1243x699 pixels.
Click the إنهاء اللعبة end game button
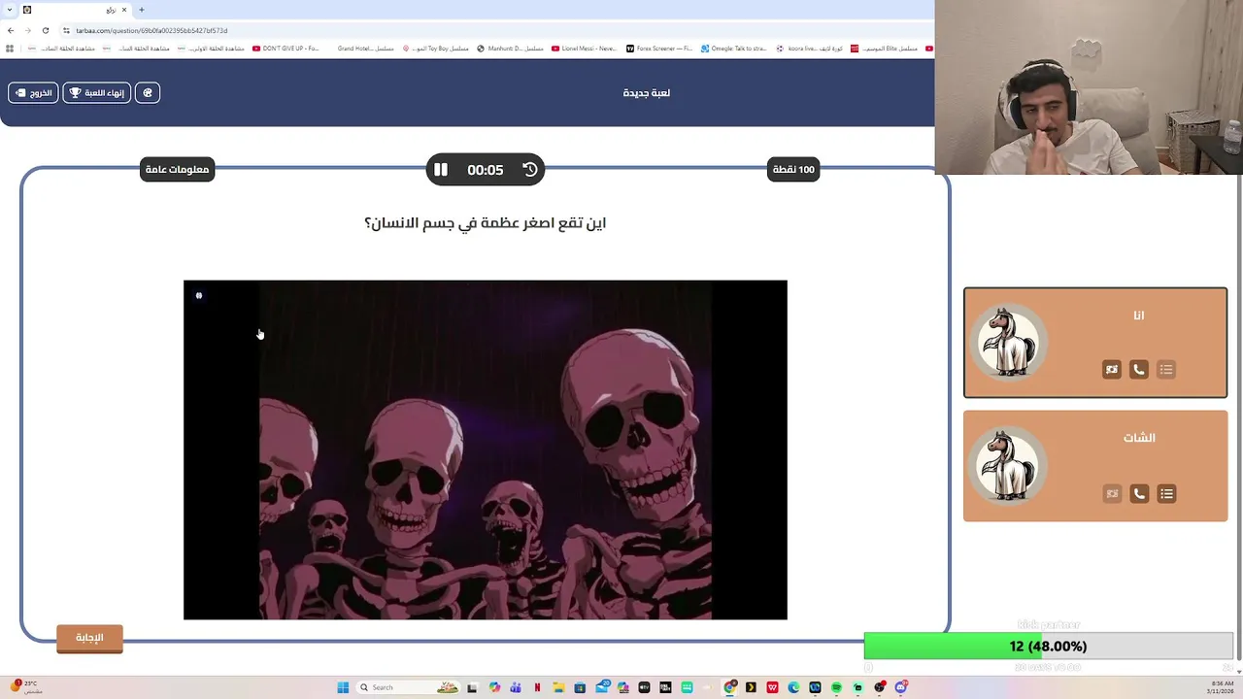96,92
